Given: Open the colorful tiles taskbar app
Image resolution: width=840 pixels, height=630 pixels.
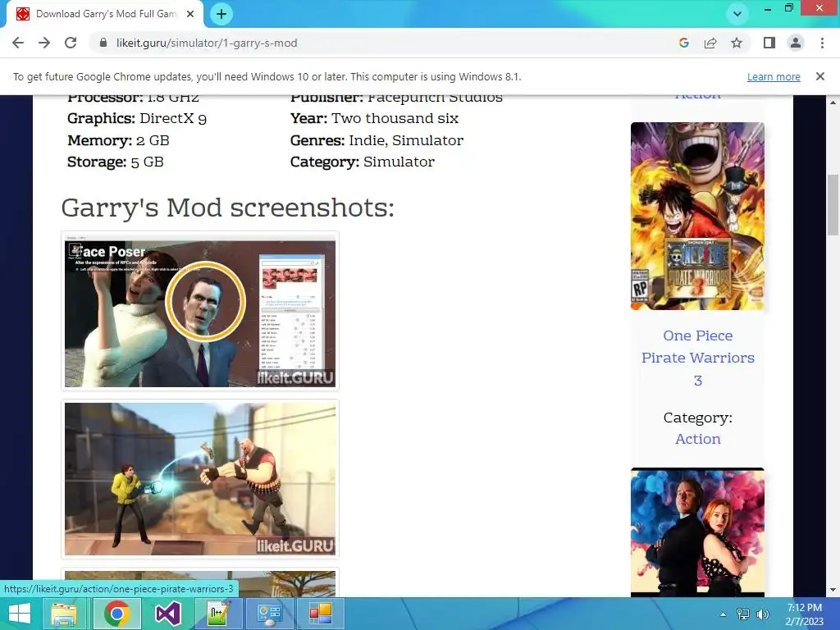Looking at the screenshot, I should tap(321, 614).
